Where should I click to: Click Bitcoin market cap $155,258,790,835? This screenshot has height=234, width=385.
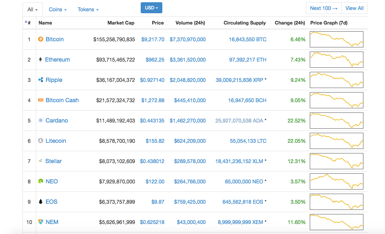coord(114,40)
